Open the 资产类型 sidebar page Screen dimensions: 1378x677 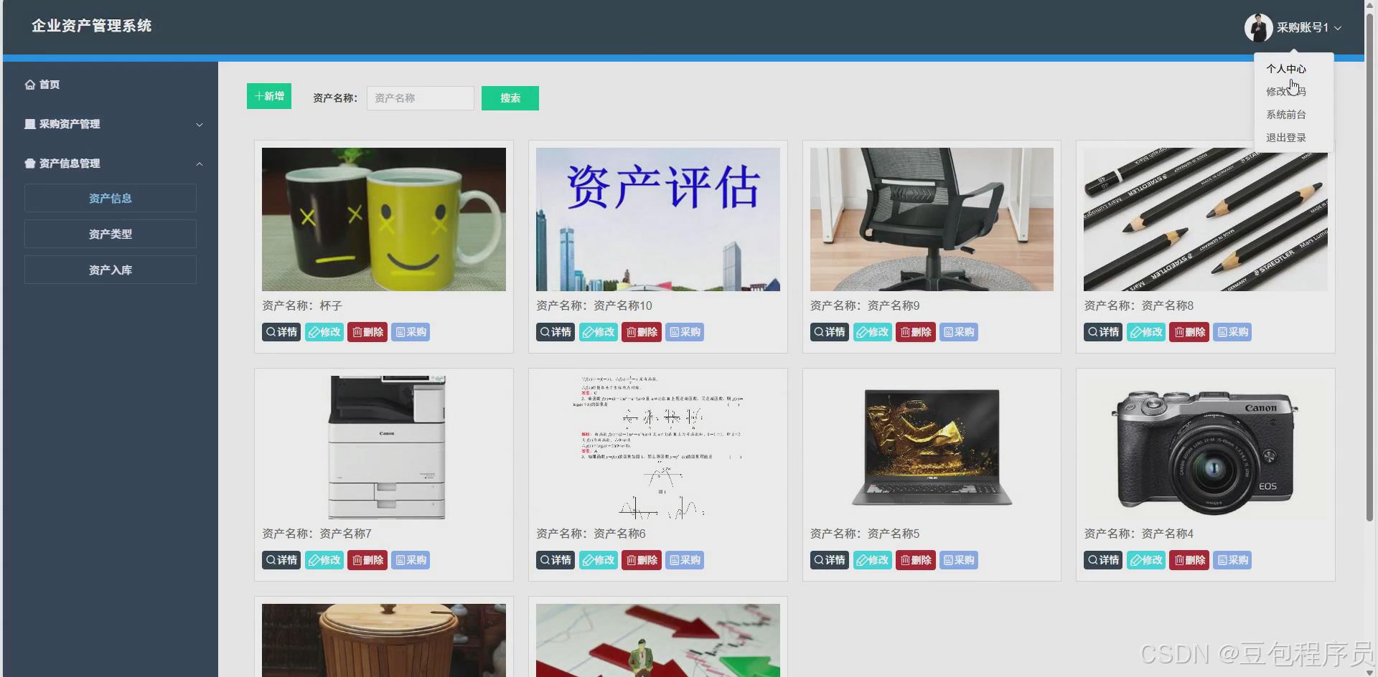(110, 233)
